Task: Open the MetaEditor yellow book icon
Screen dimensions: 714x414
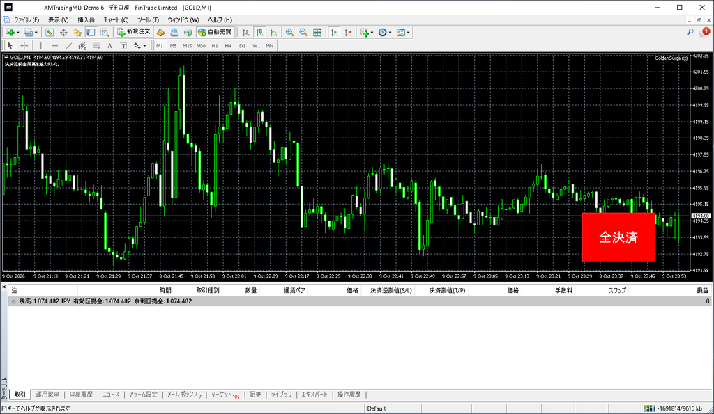Action: (x=160, y=32)
